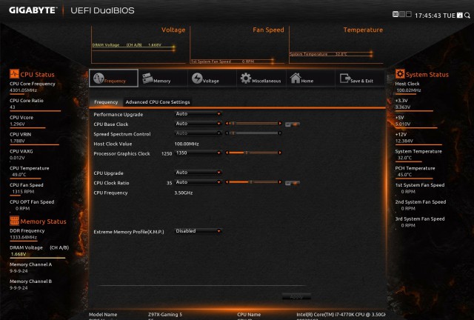This screenshot has width=474, height=320.
Task: Open the Spread Spectrum Control dropdown
Action: 198,133
